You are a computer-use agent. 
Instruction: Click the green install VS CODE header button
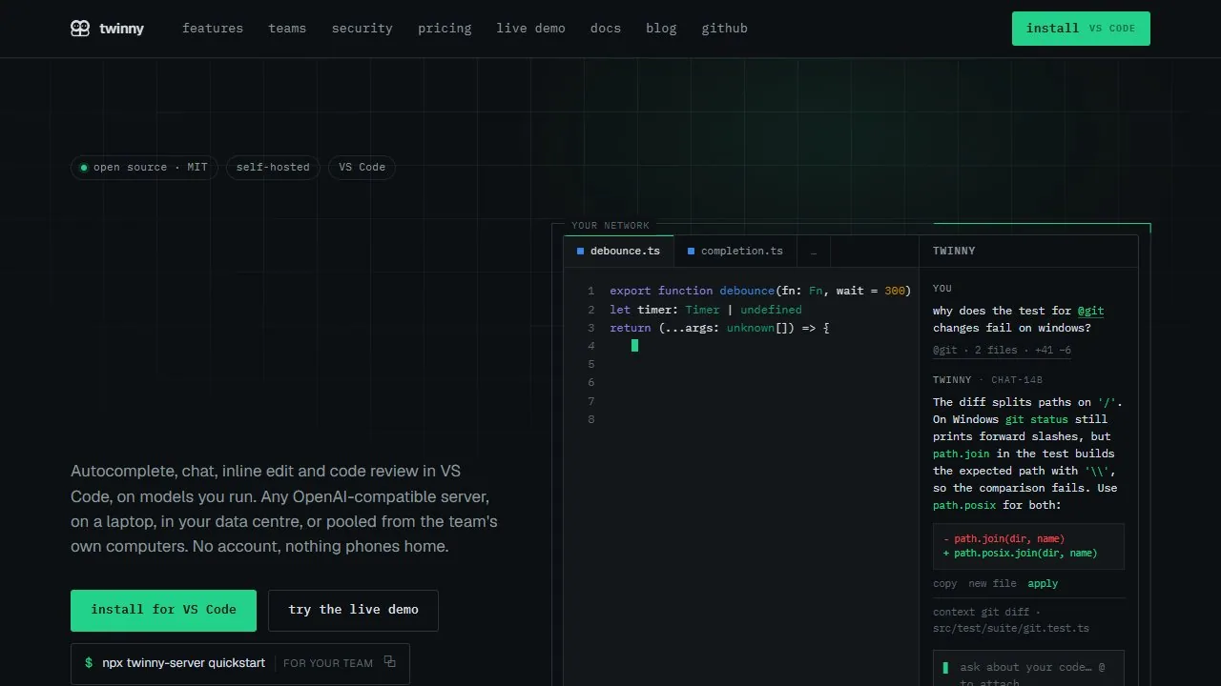1081,29
